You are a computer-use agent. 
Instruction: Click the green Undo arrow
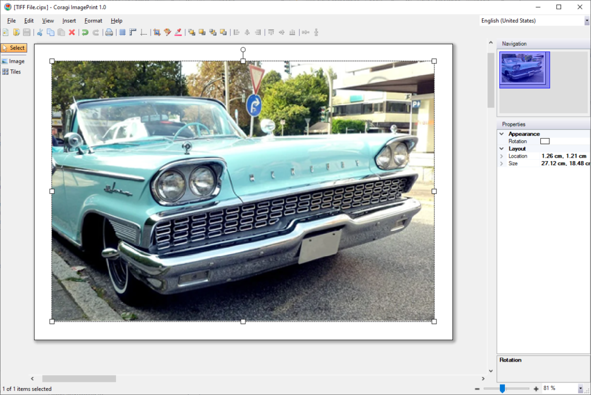pyautogui.click(x=85, y=32)
